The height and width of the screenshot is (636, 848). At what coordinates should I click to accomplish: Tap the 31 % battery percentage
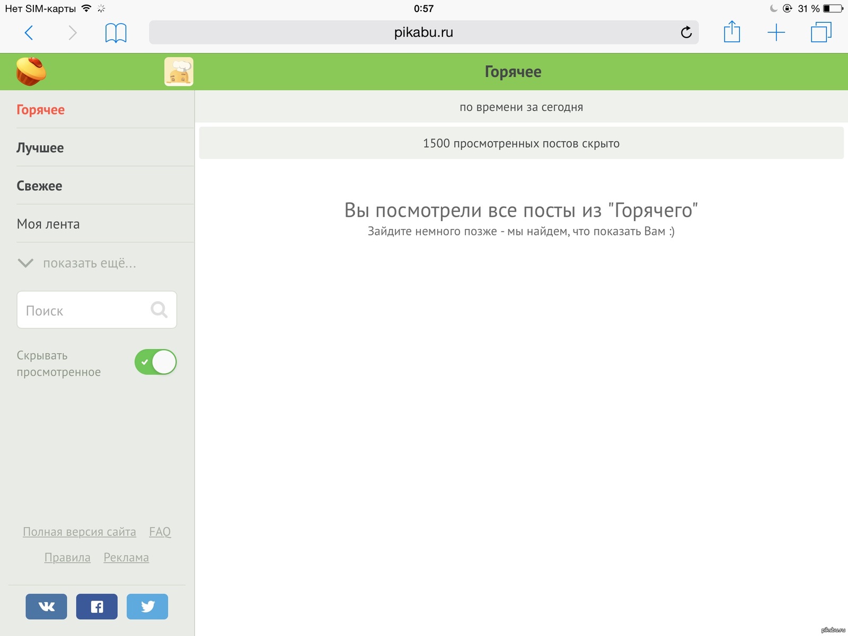pos(809,8)
